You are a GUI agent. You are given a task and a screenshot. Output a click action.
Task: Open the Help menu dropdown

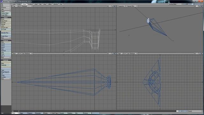coord(6,9)
